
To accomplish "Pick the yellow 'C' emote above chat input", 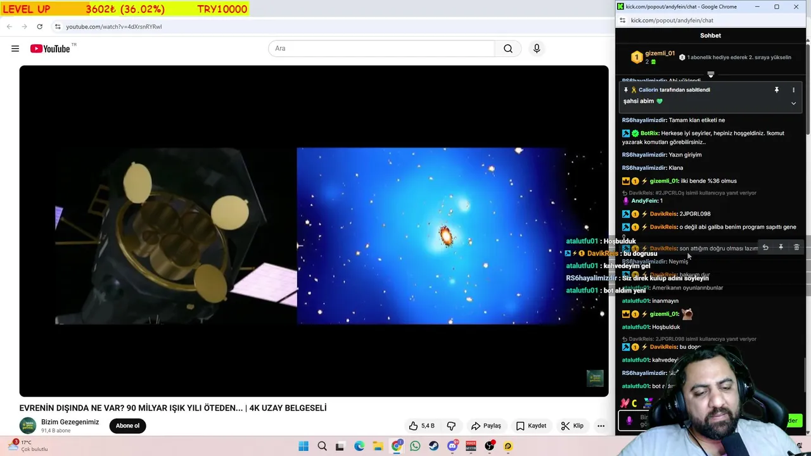I will point(634,403).
